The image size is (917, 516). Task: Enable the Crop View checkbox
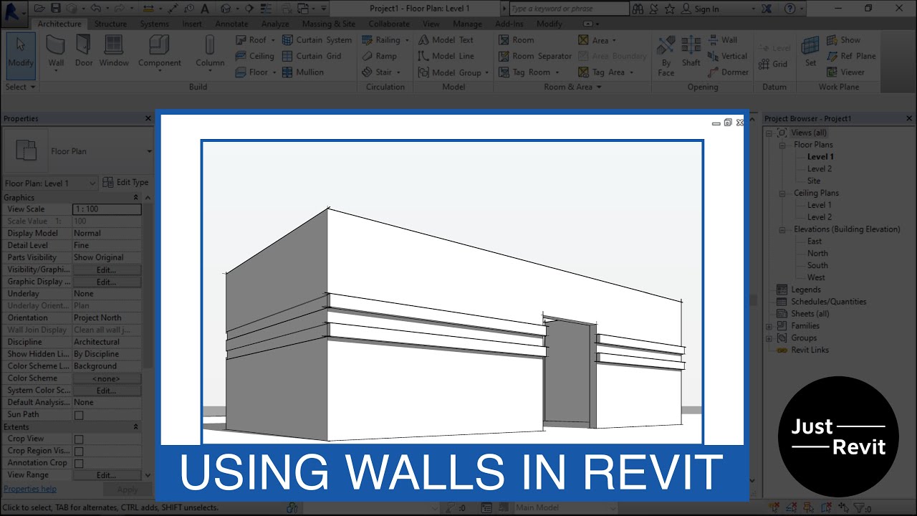point(79,439)
